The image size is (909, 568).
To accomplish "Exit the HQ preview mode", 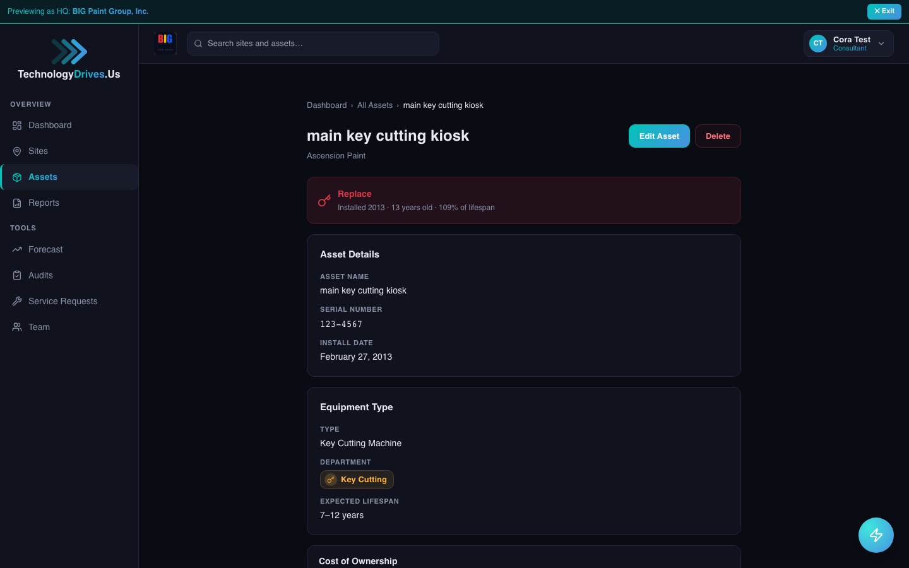I will pos(884,11).
